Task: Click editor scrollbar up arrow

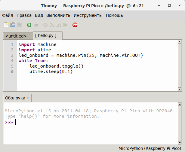Action: [x=180, y=41]
